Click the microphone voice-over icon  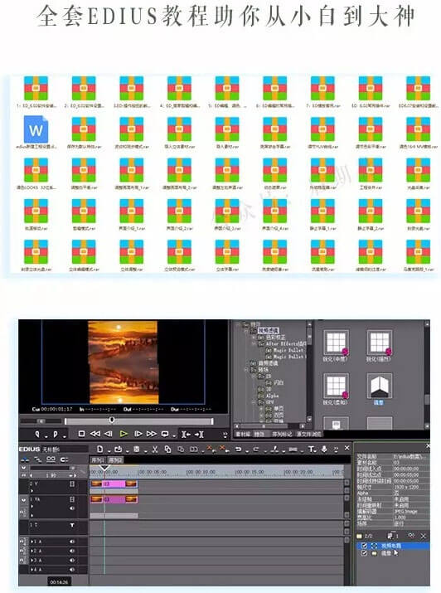coord(324,449)
